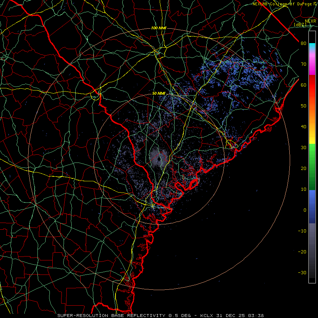Click the "50 NMI" range ring label
Viewport: 318px width, 318px height.
[159, 94]
